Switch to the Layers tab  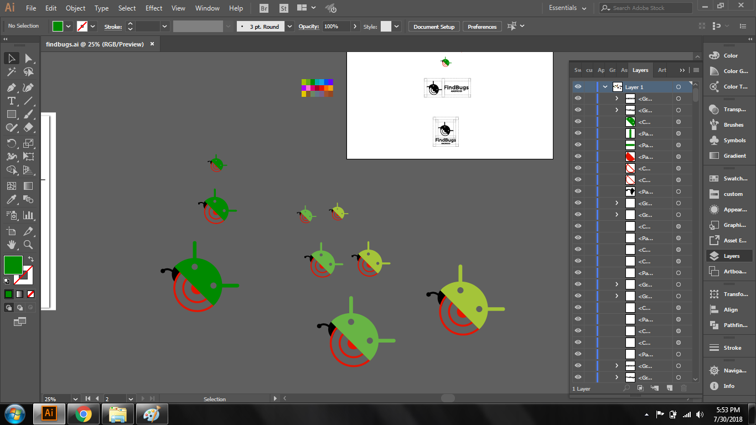tap(640, 70)
